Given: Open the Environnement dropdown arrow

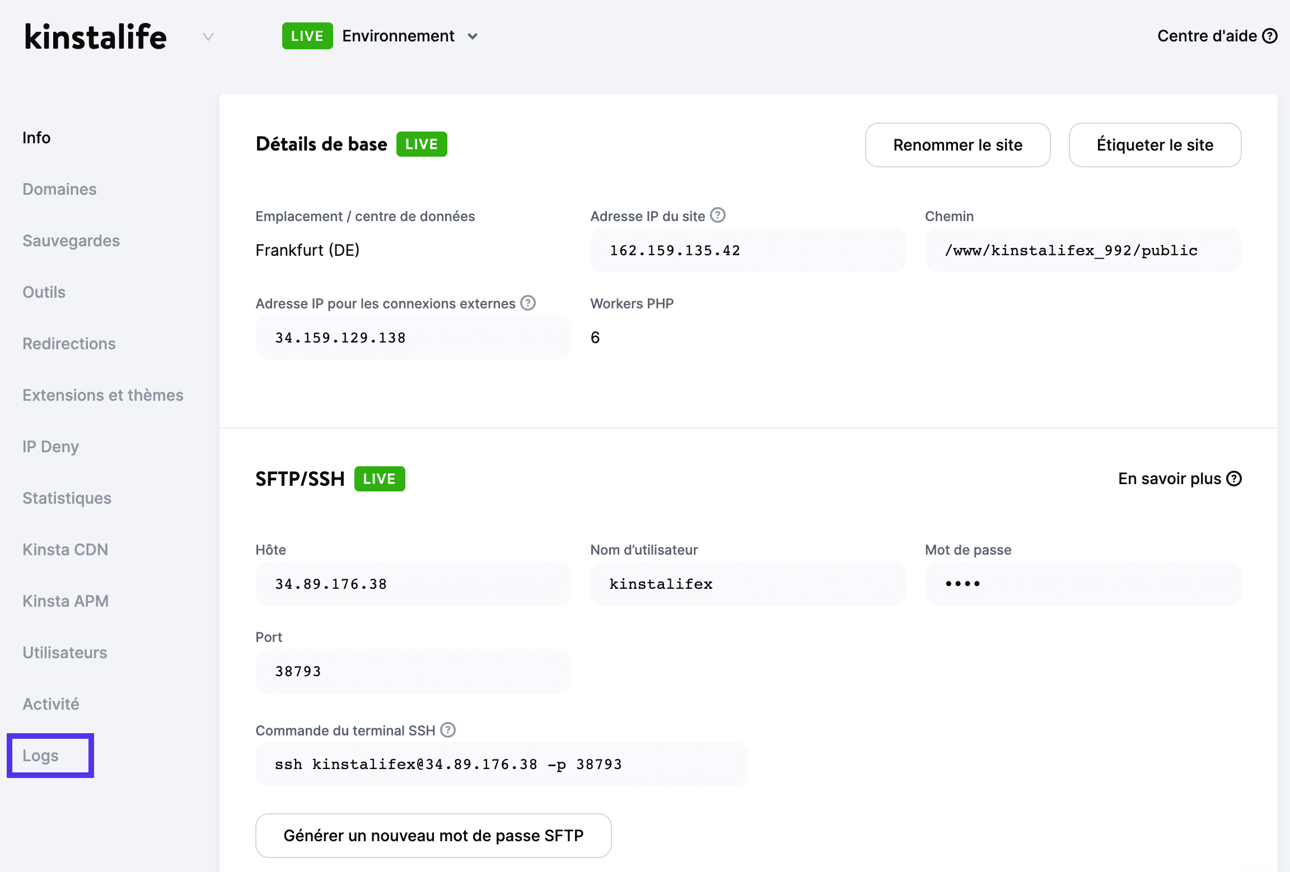Looking at the screenshot, I should coord(473,36).
